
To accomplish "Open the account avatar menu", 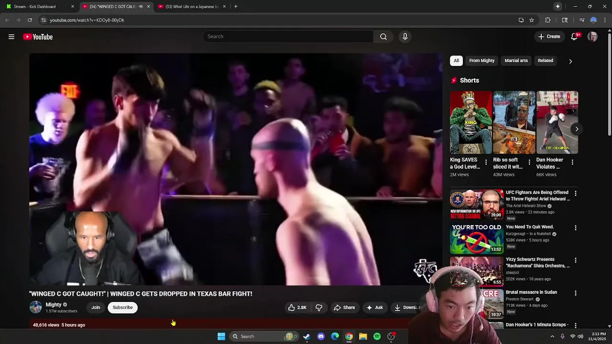I will [x=592, y=37].
